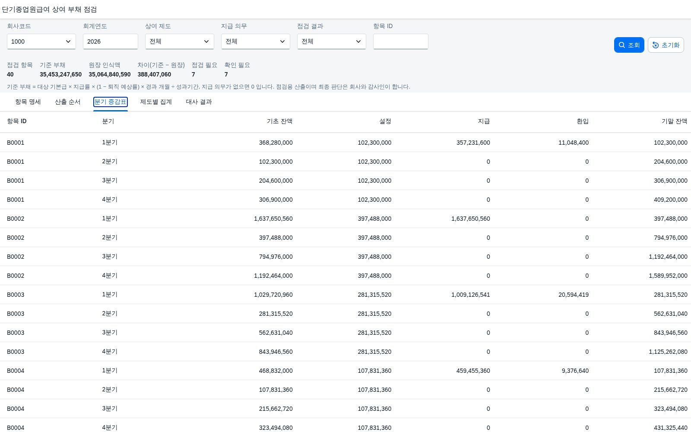Open the 지급 의무 dropdown
This screenshot has width=691, height=432.
click(x=256, y=41)
